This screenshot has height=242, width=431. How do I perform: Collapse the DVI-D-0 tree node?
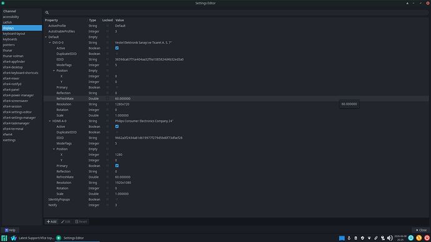(50, 42)
